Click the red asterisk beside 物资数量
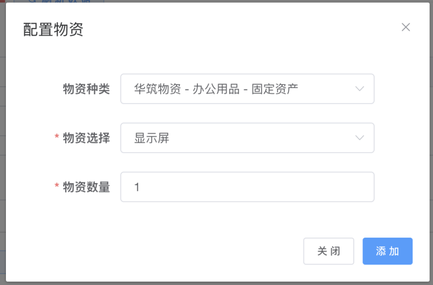This screenshot has height=285, width=433. (57, 187)
